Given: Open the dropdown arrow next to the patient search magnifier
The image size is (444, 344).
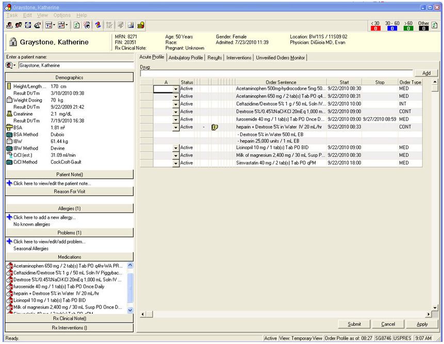Looking at the screenshot, I should click(x=14, y=65).
